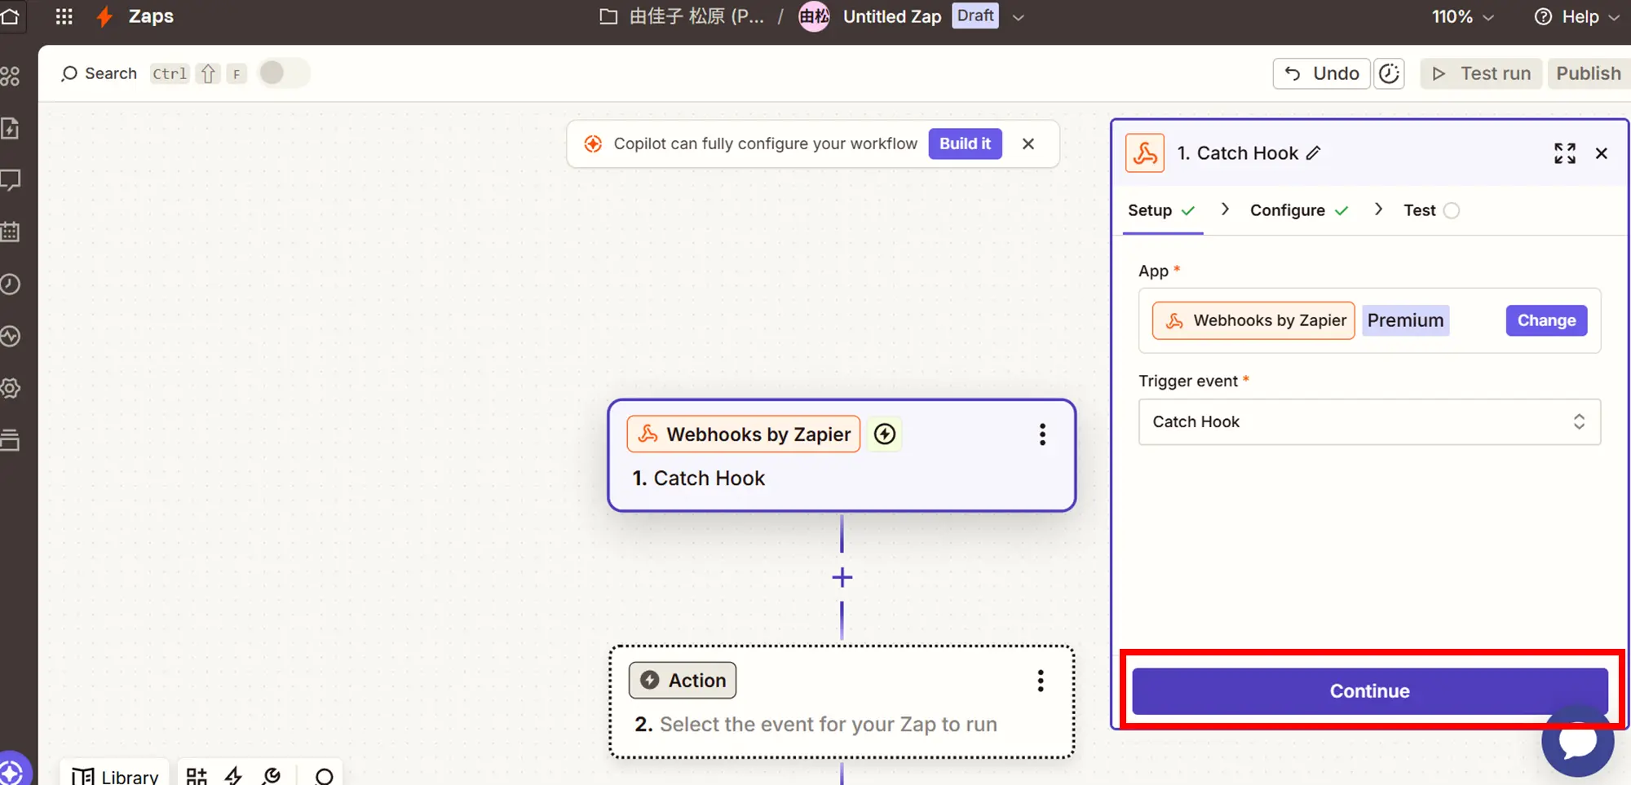The height and width of the screenshot is (785, 1631).
Task: Open the apps grid menu icon
Action: (x=64, y=16)
